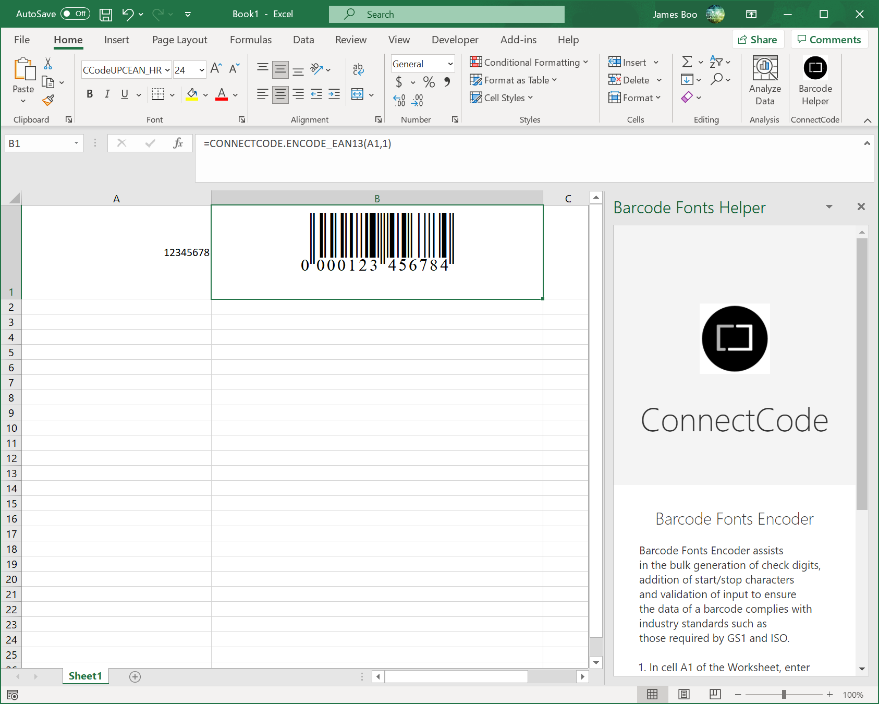Screen dimensions: 879x704
Task: Switch to Page Layout view icon
Action: 684,694
